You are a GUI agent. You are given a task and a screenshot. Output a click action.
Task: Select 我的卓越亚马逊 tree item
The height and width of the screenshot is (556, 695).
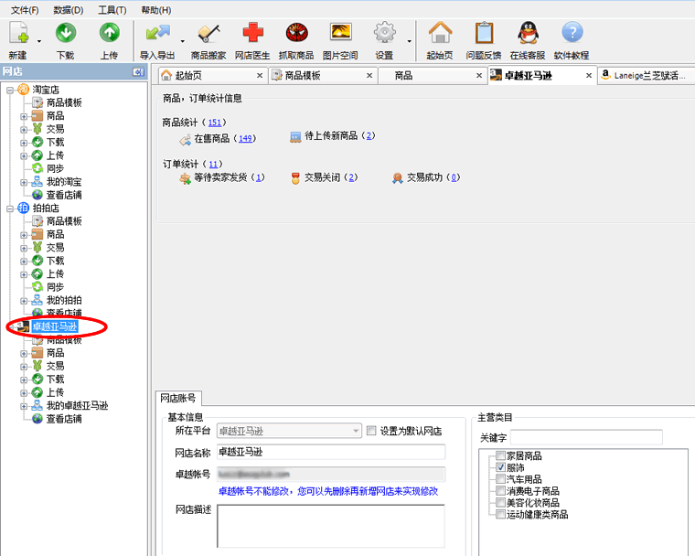click(77, 405)
